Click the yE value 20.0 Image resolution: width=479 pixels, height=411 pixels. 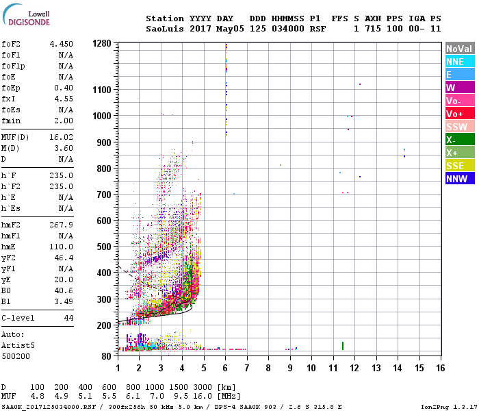click(64, 279)
